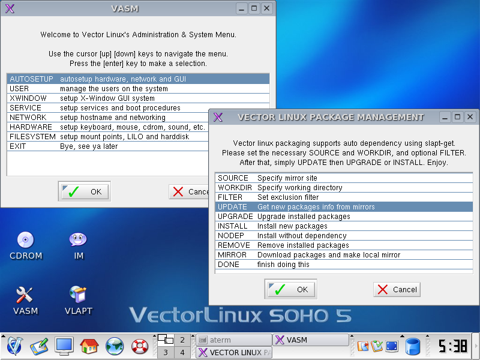Click Cancel in the VASM window
The width and height of the screenshot is (480, 360).
(188, 191)
